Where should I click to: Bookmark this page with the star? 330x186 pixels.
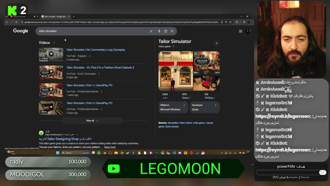(230, 22)
